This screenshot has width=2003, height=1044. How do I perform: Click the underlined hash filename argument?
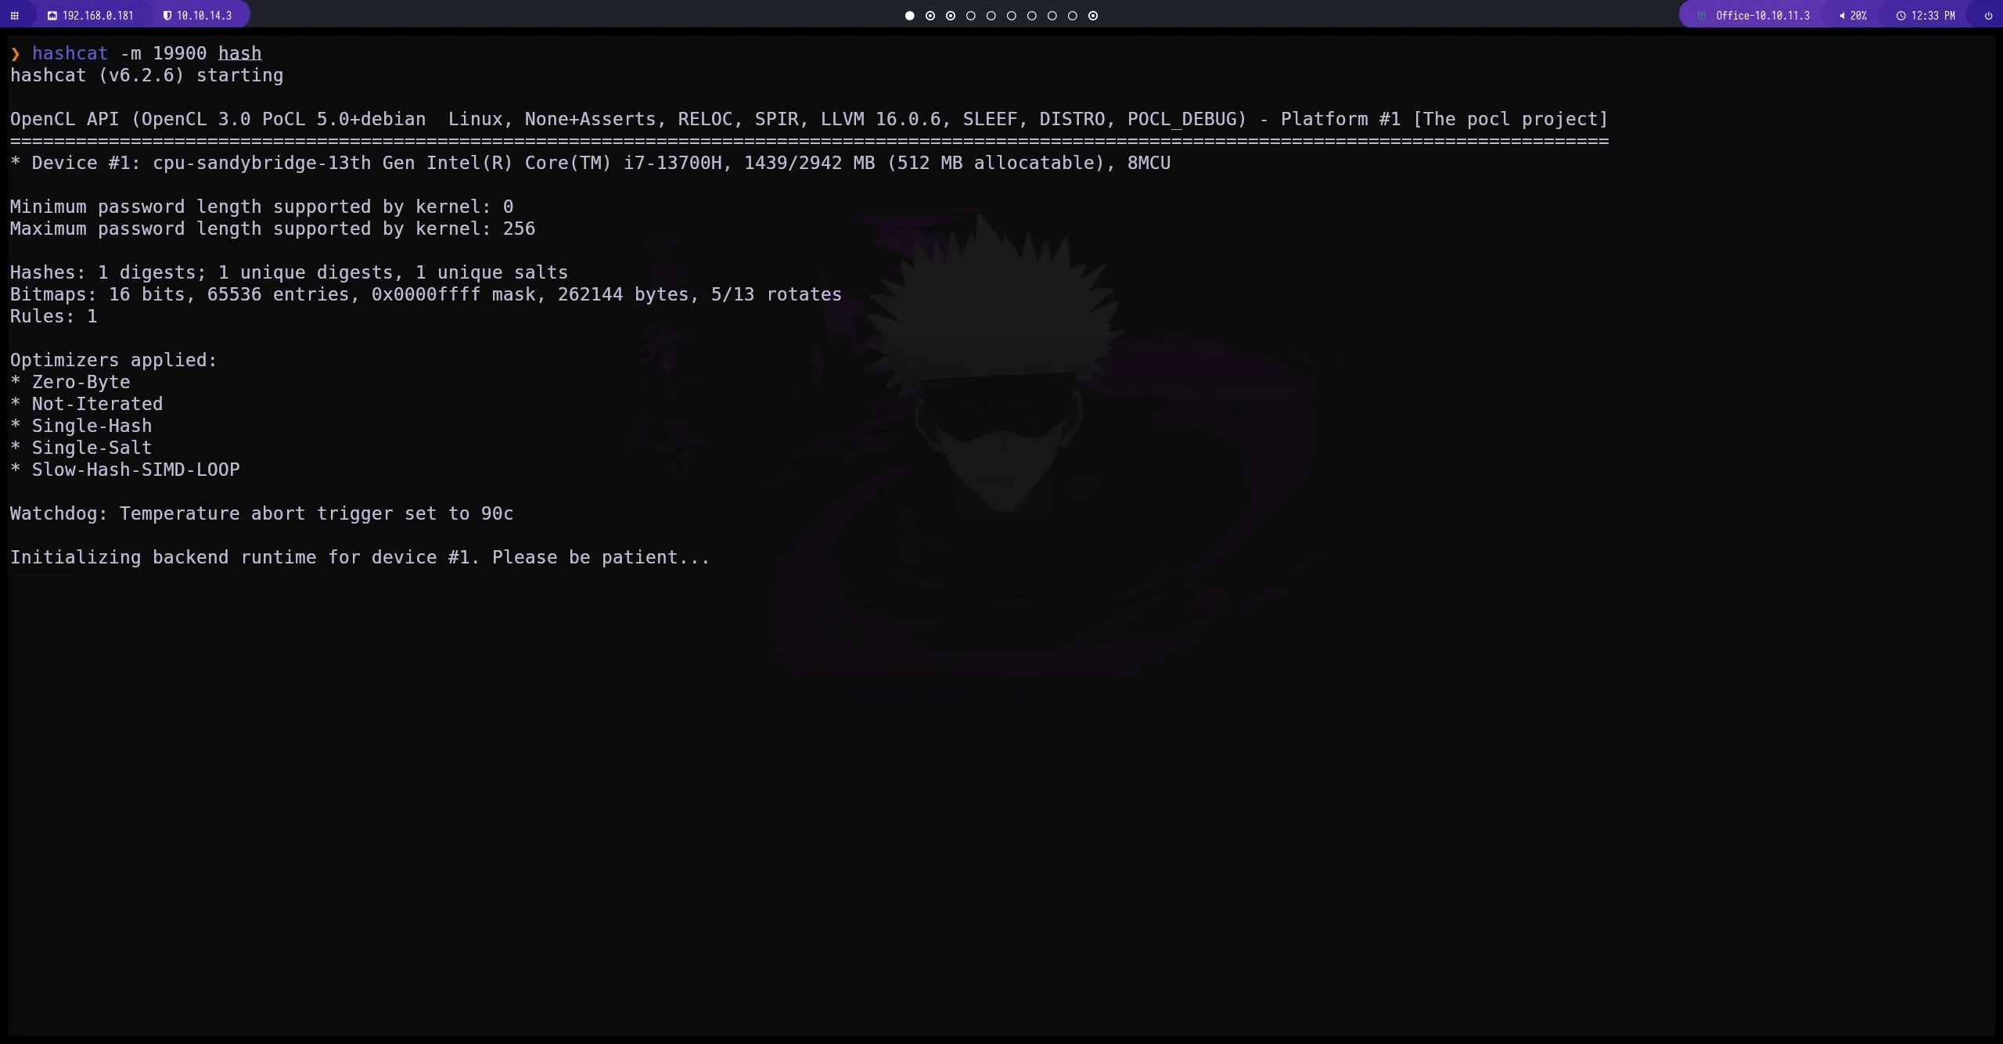click(x=239, y=53)
